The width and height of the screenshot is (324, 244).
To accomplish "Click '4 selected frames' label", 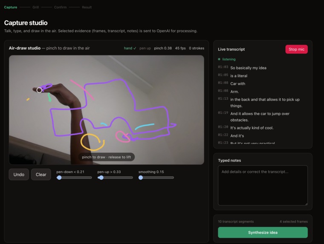I will pos(294,221).
